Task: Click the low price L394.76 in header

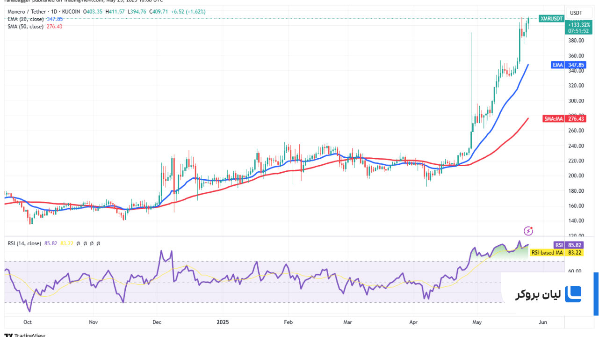Action: 136,12
